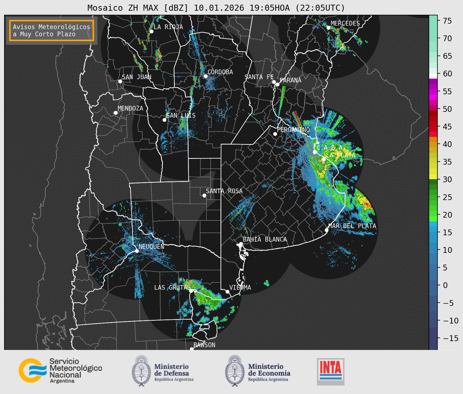The height and width of the screenshot is (394, 463).
Task: Click the green 25 dBZ band on the scale
Action: click(x=433, y=197)
